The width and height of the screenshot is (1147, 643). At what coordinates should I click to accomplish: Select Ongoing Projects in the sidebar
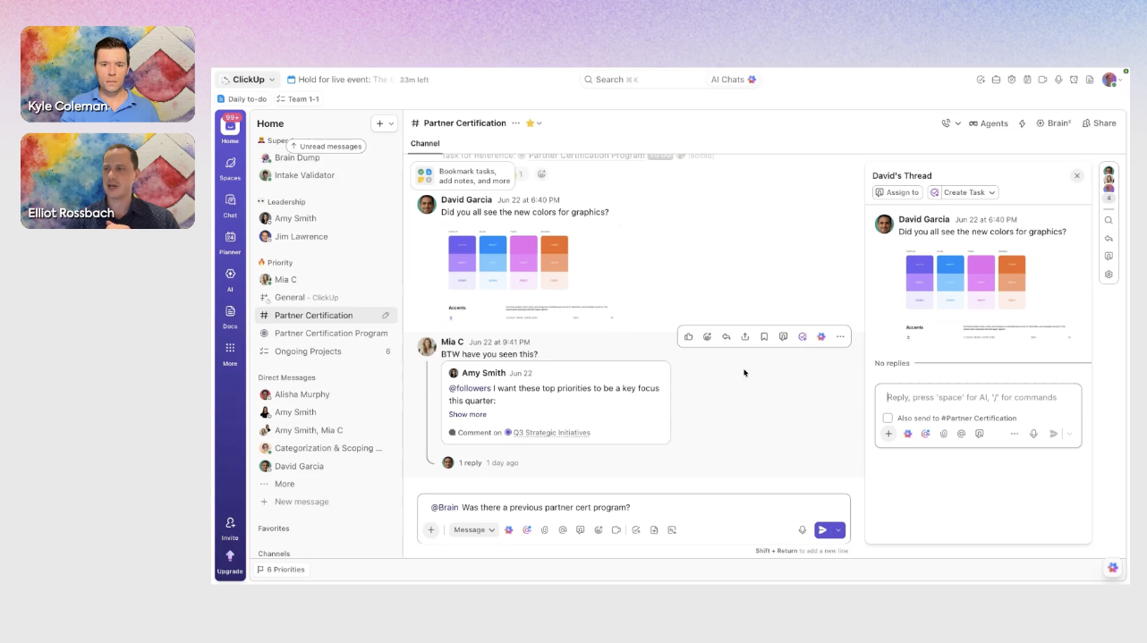[x=326, y=351]
